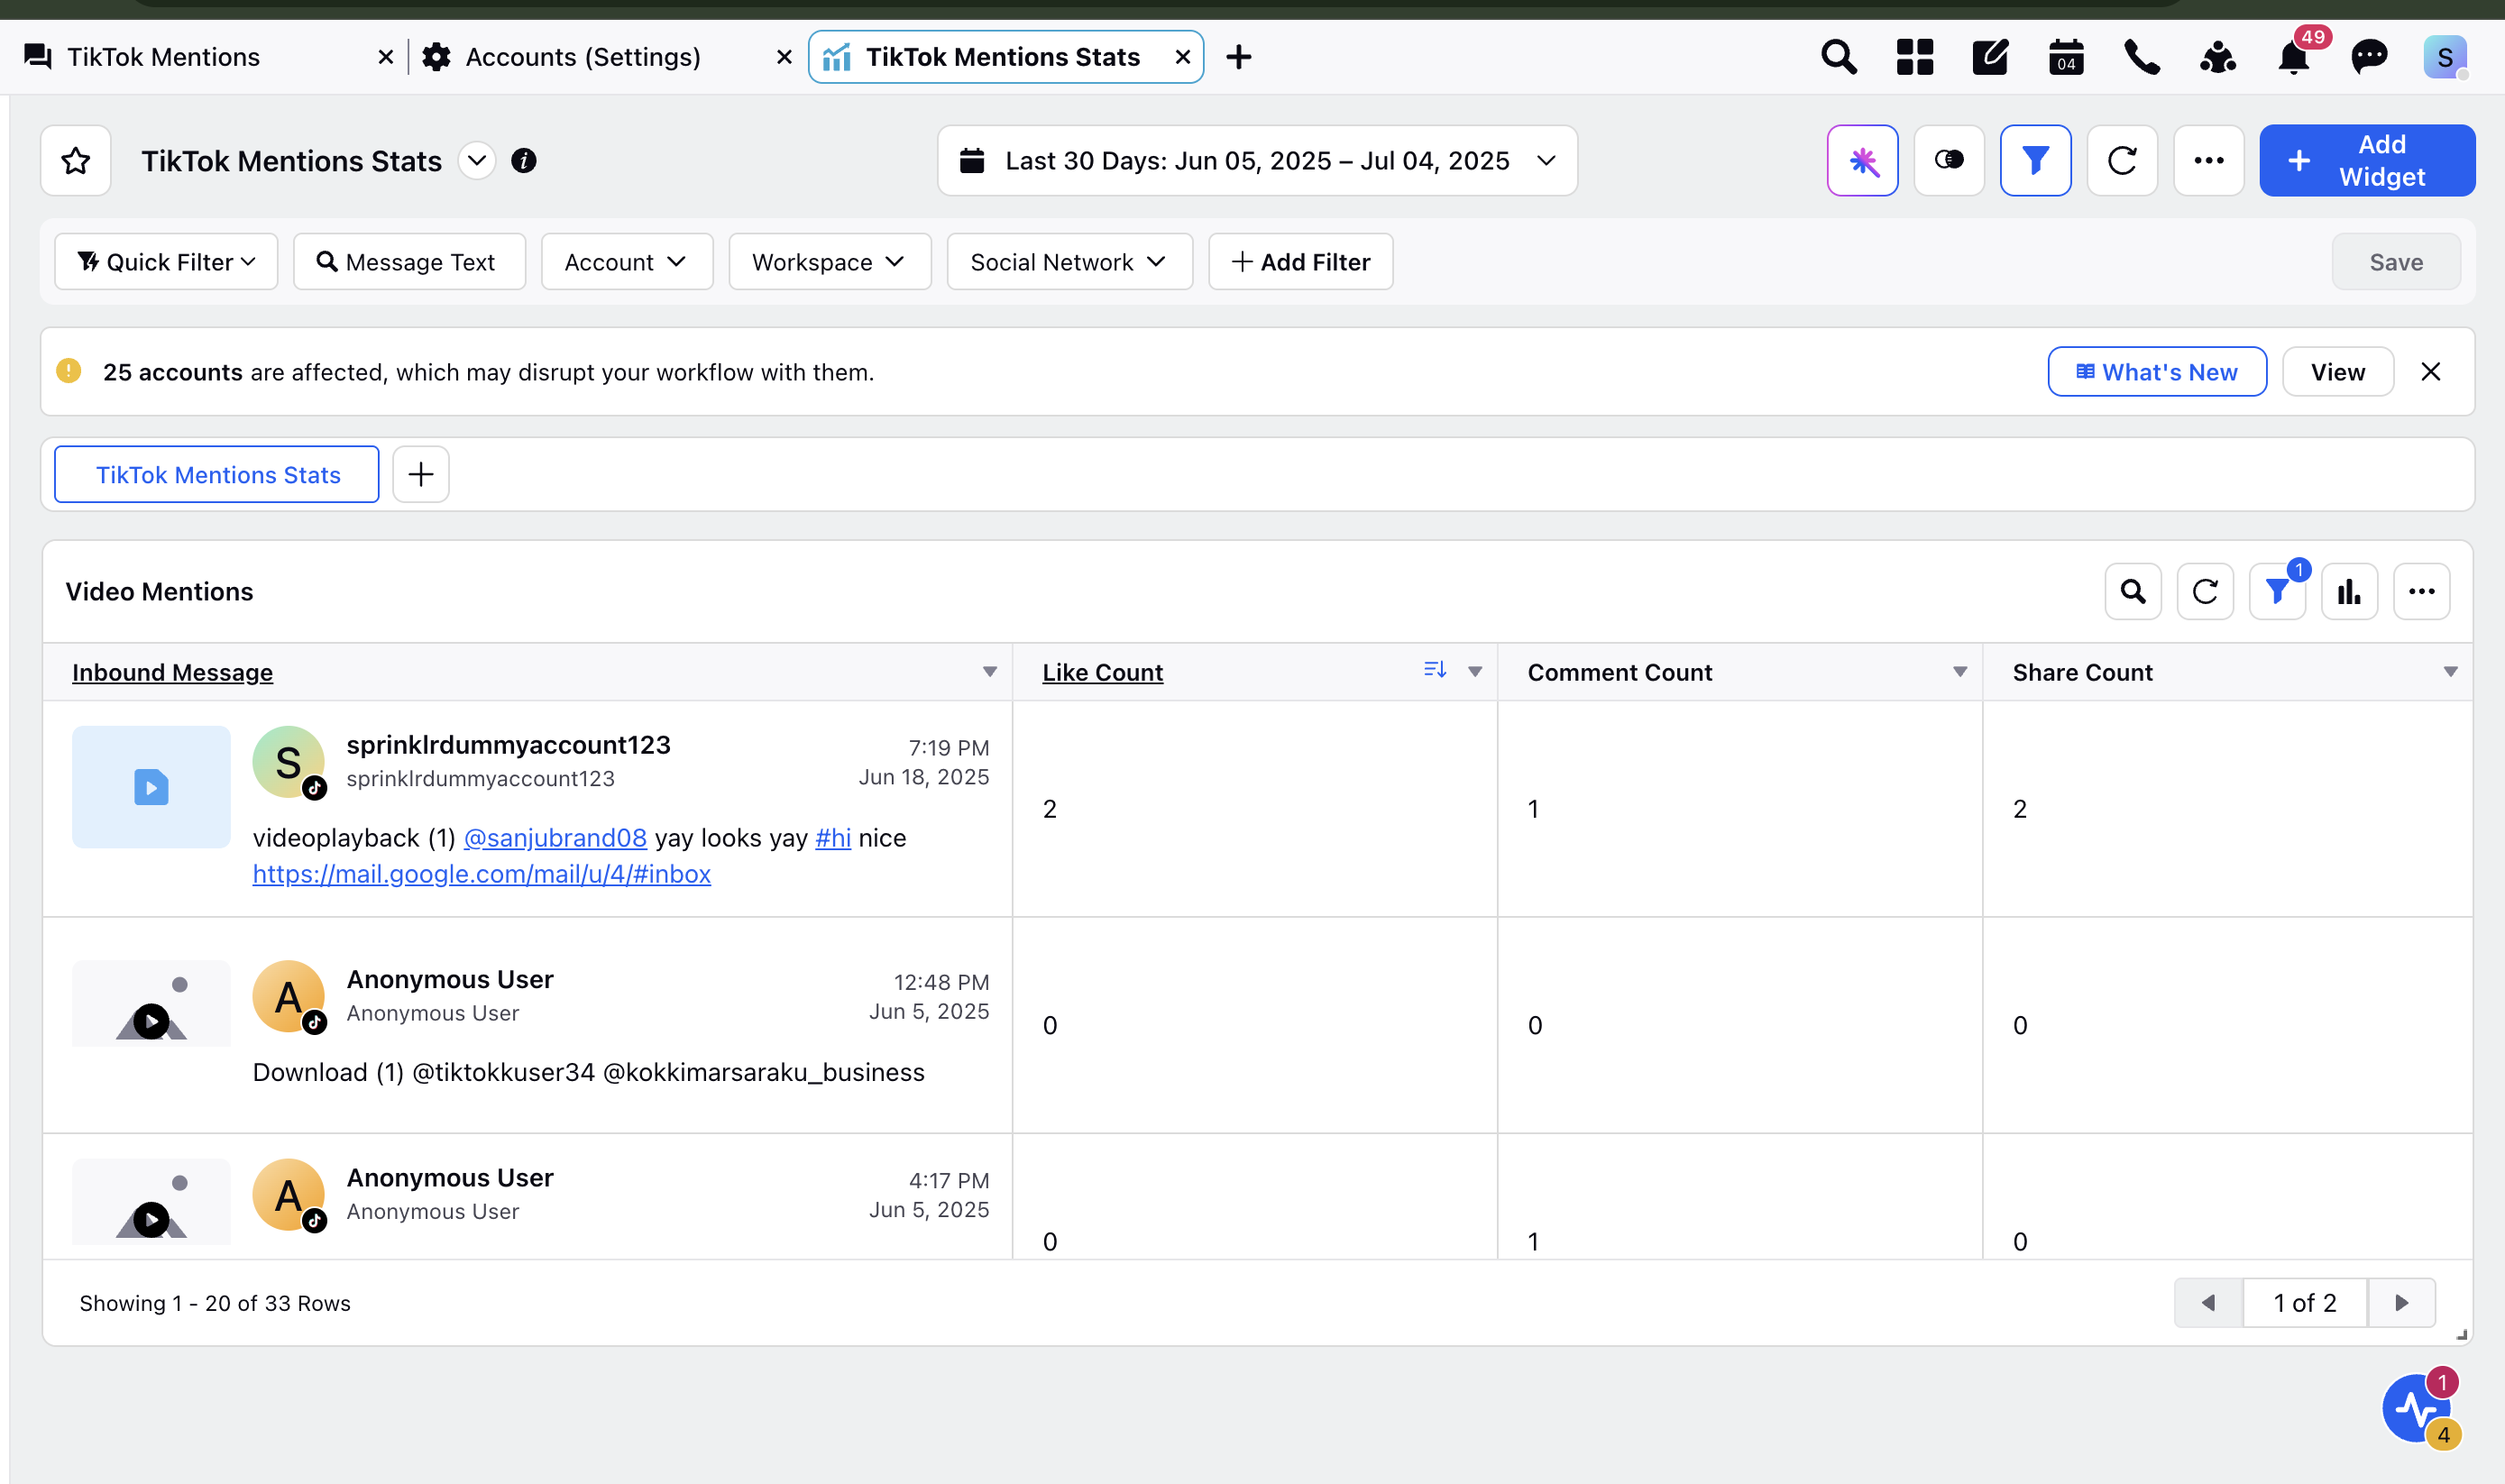The width and height of the screenshot is (2505, 1484).
Task: Close the TikTok Mentions Stats tab
Action: (1182, 57)
